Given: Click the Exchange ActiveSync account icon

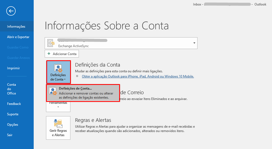Looking at the screenshot, I should pyautogui.click(x=51, y=43).
